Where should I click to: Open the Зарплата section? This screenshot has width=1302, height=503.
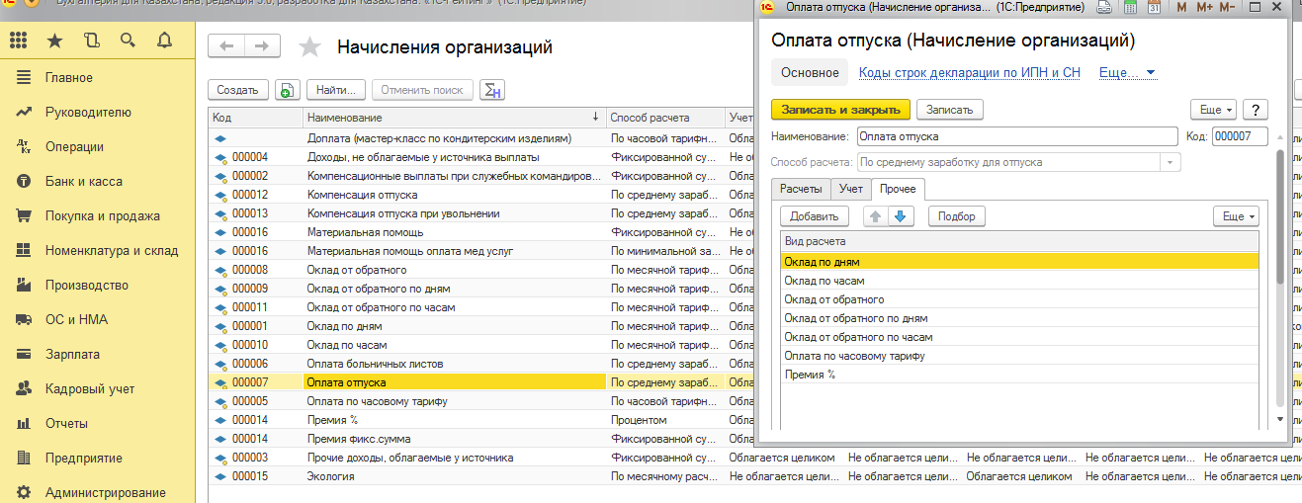[72, 354]
